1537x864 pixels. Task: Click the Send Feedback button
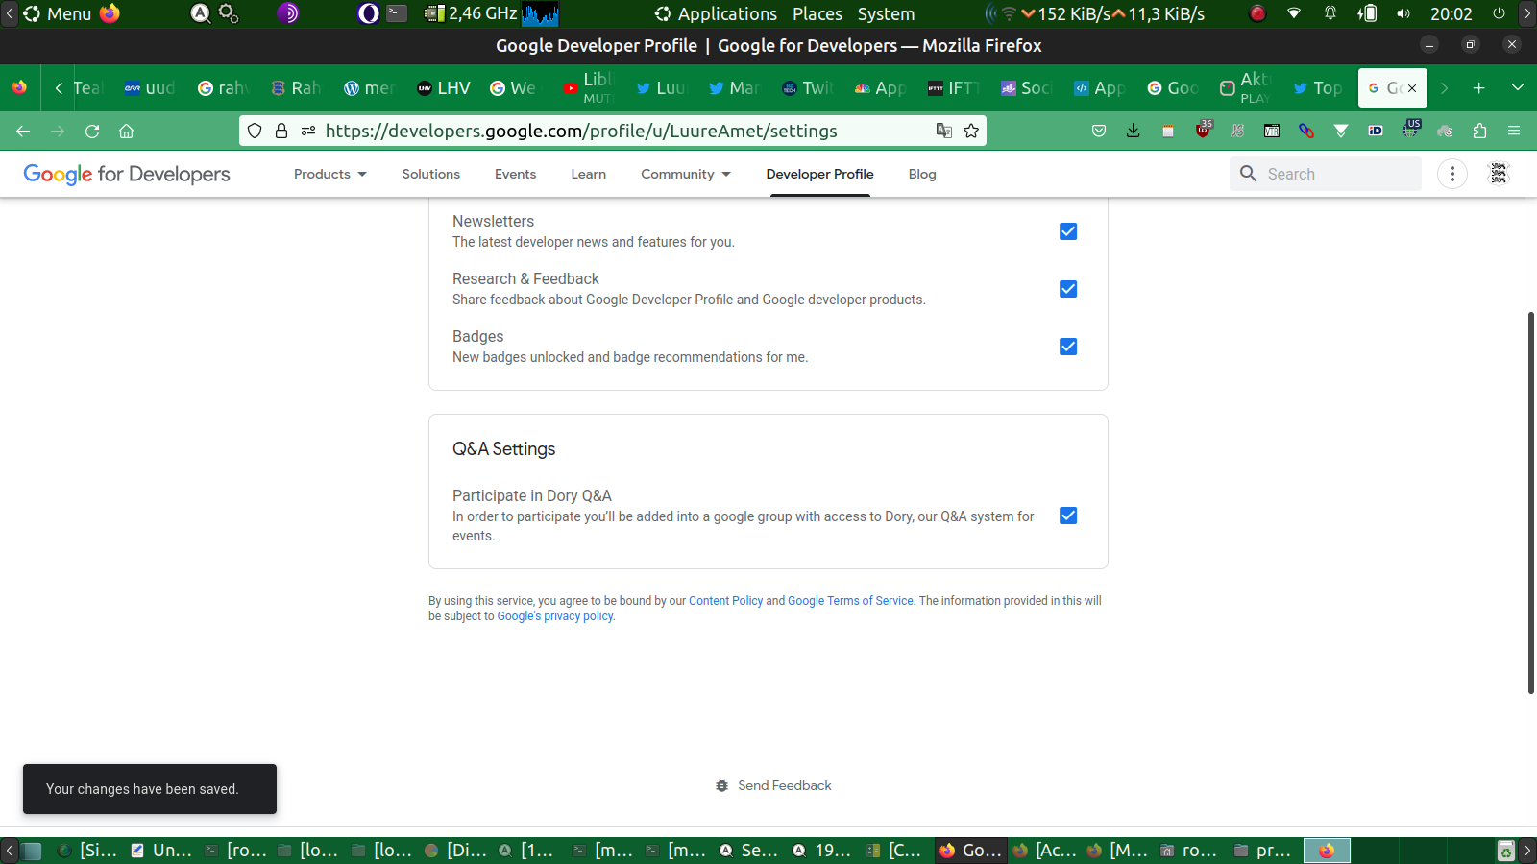coord(774,785)
